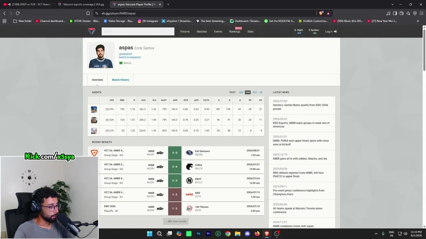Open File Explorer from the taskbar
The image size is (426, 239).
[238, 234]
